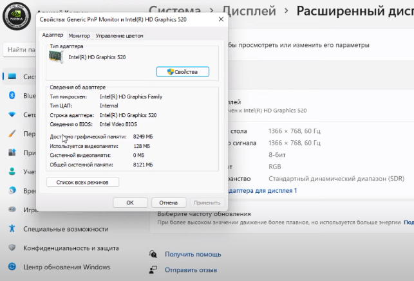Click the RGB color format value
Image resolution: width=414 pixels, height=281 pixels.
pos(274,167)
